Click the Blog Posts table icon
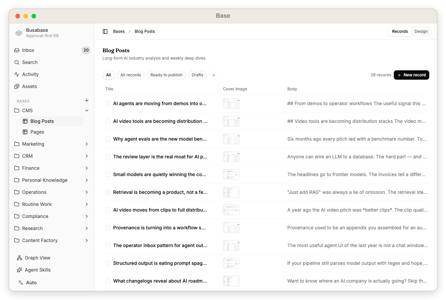 (x=25, y=121)
